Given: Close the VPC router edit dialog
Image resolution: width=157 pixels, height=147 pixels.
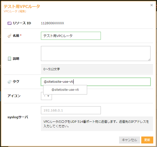Looking at the screenshot, I should click(151, 5).
